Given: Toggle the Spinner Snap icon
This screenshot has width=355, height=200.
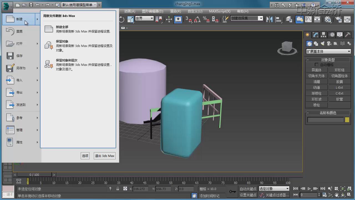Looking at the screenshot, I should pos(215,19).
